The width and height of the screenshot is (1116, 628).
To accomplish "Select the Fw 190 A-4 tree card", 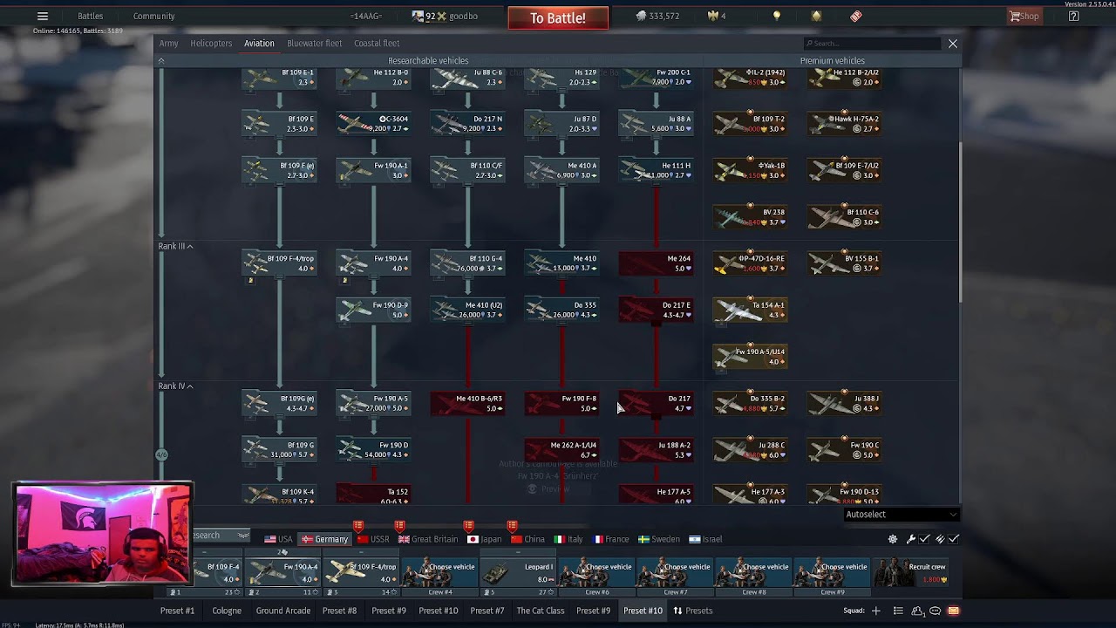I will pos(373,263).
